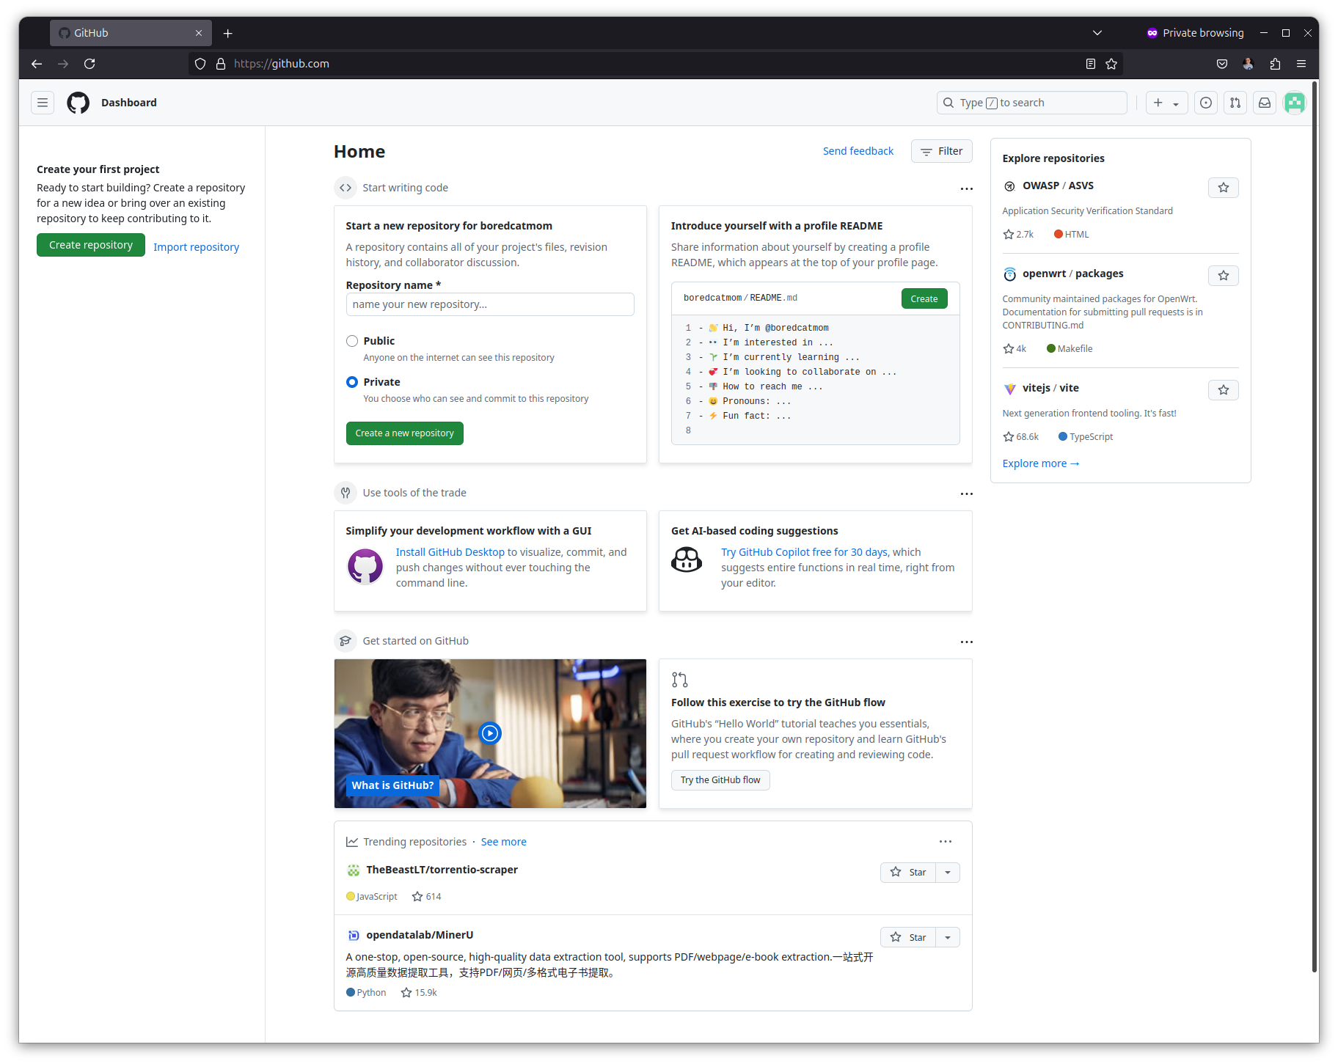Click the GitHub Octocat logo
The width and height of the screenshot is (1338, 1064).
click(78, 103)
